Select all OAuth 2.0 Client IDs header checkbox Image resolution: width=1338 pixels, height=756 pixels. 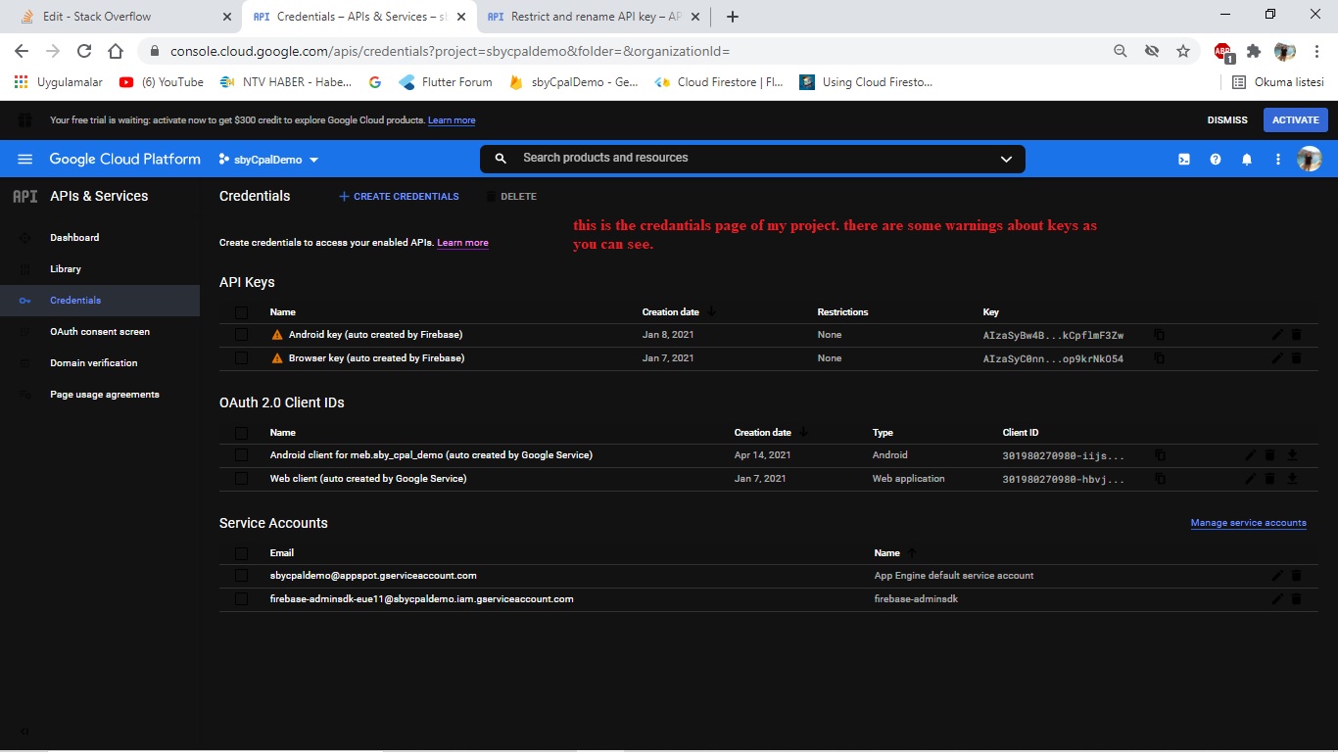click(x=241, y=433)
